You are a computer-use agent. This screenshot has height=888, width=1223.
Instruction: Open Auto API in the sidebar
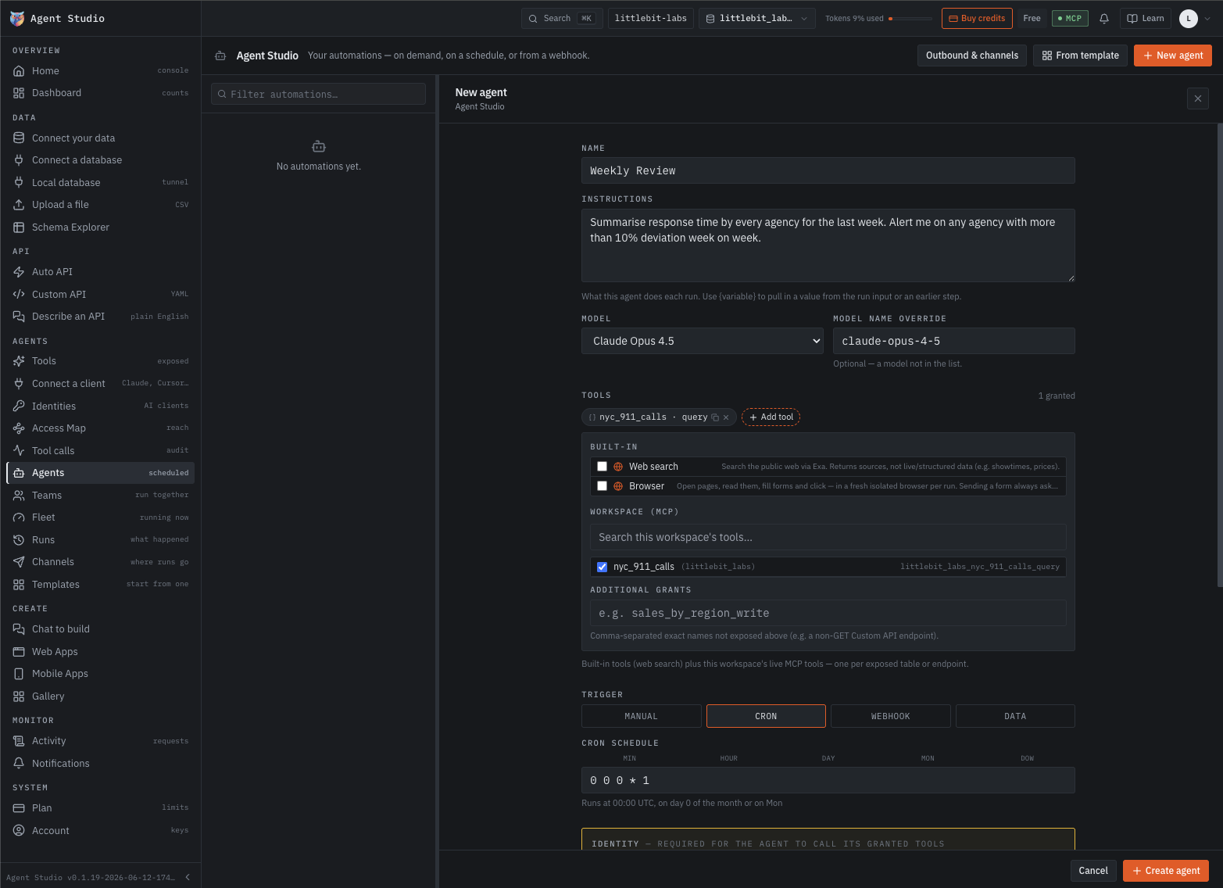click(x=100, y=272)
